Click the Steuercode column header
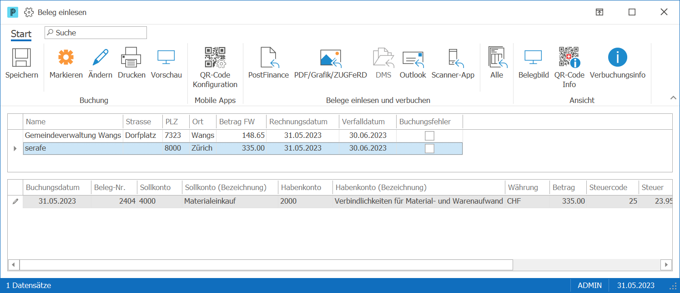 click(x=612, y=187)
